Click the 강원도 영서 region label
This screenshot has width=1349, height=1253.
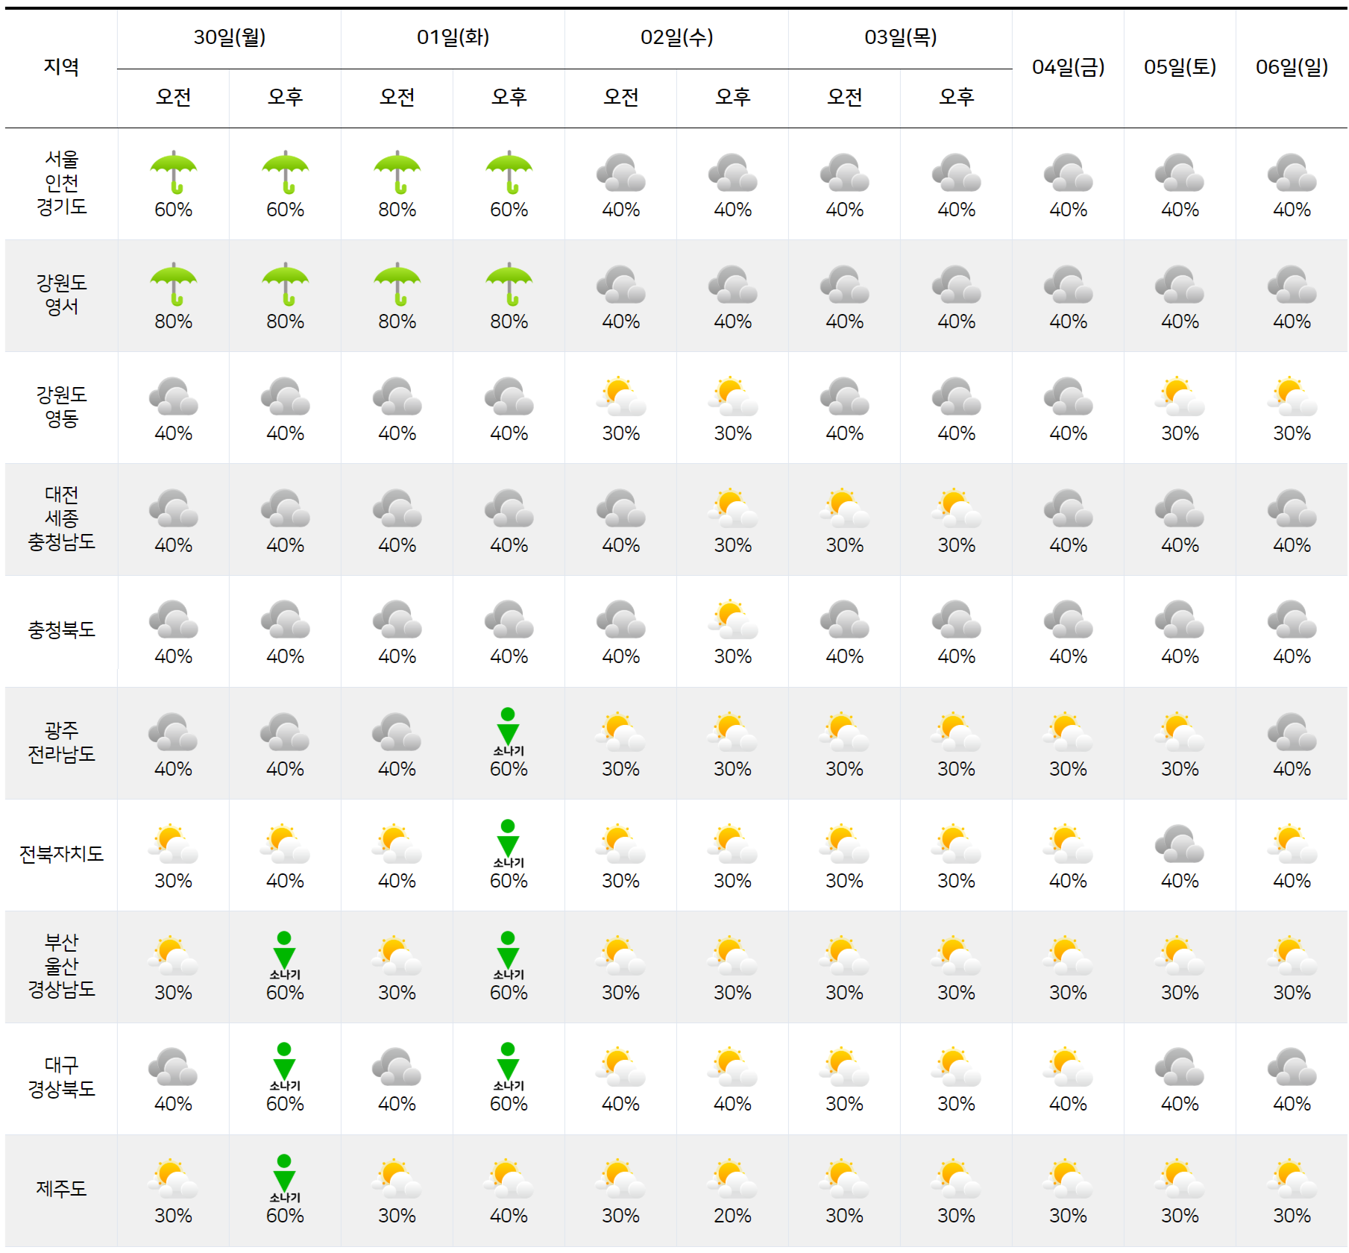pyautogui.click(x=61, y=295)
